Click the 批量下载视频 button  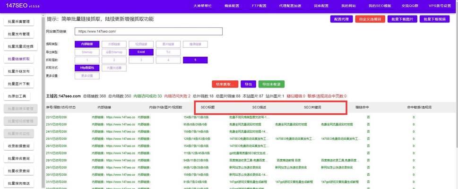435,19
